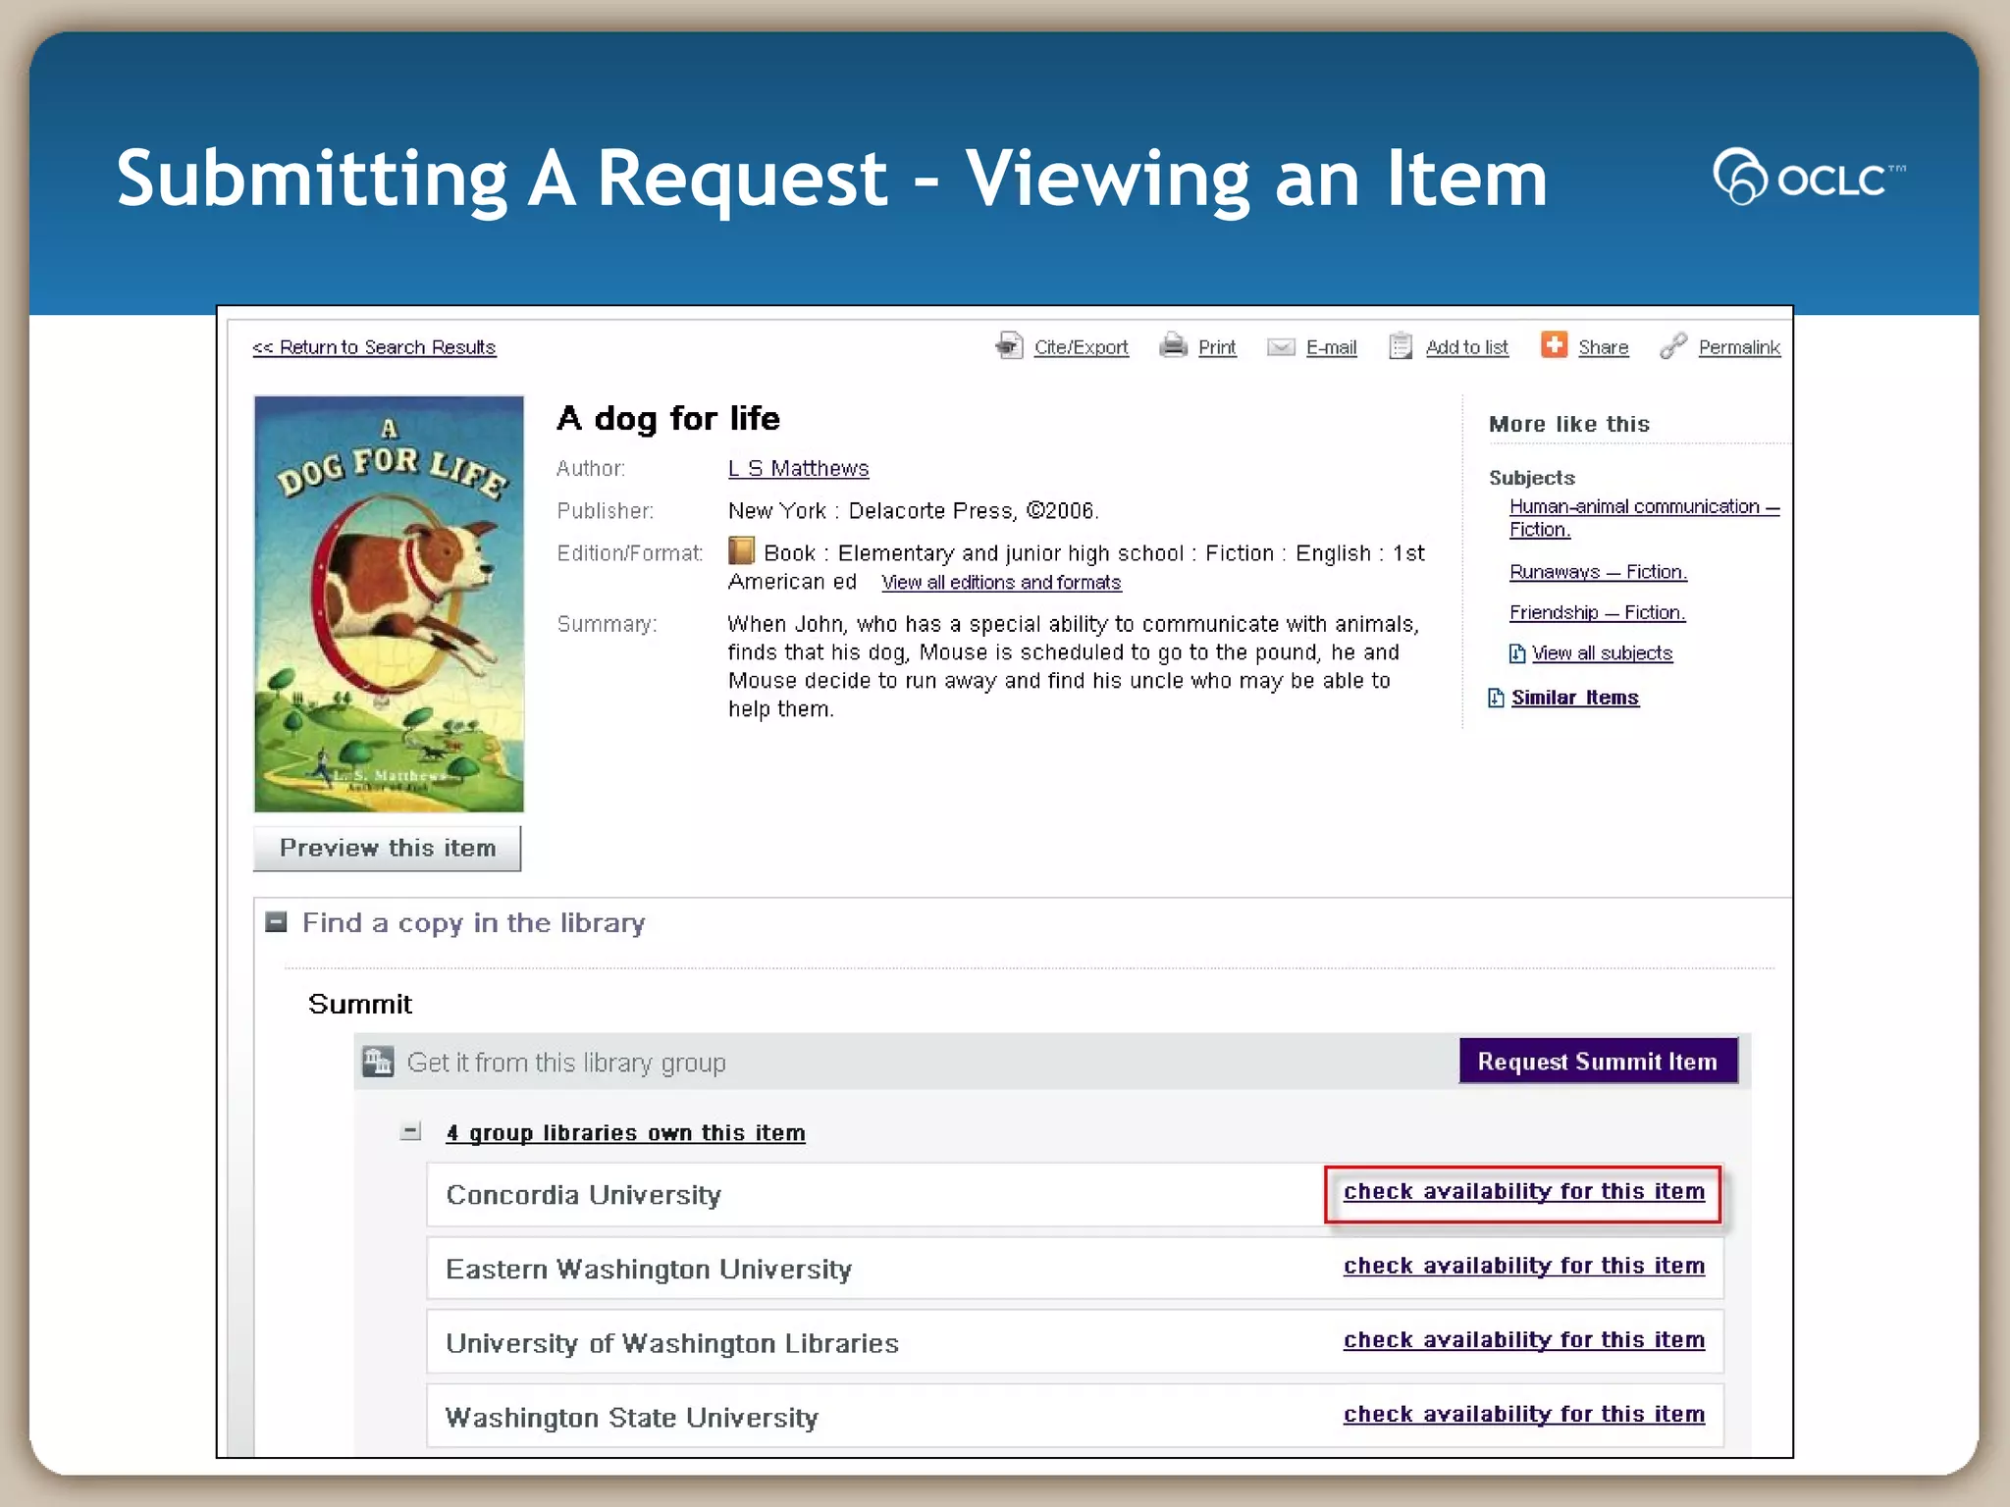
Task: Click the Cite/Export icon
Action: (x=1009, y=345)
